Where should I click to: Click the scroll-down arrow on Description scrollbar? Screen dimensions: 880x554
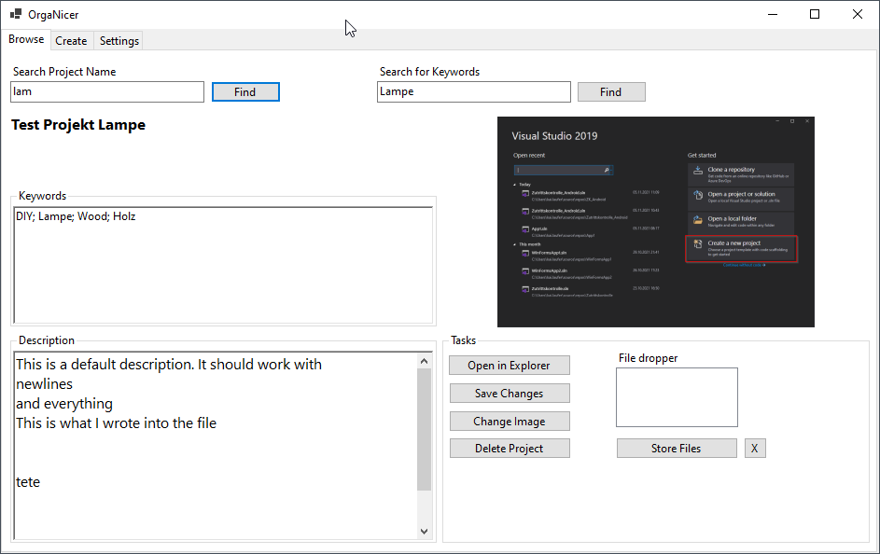pyautogui.click(x=425, y=530)
